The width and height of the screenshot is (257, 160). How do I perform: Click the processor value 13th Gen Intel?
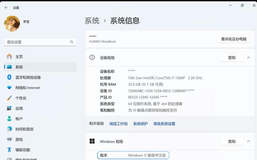coord(165,78)
